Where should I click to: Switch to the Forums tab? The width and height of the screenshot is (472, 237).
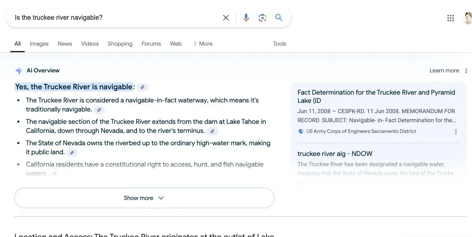[x=151, y=44]
